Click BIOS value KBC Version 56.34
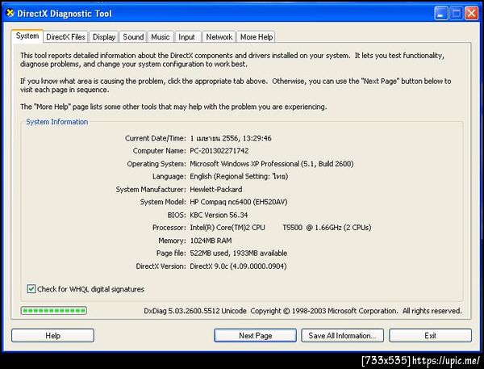The height and width of the screenshot is (369, 484). [219, 215]
